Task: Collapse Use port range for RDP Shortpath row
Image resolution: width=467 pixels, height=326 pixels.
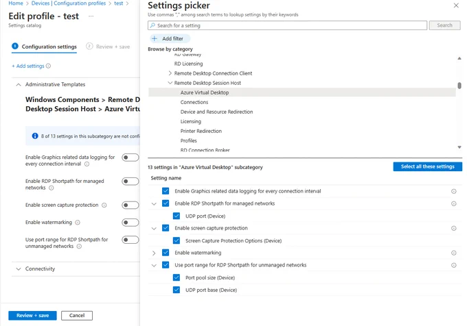Action: click(154, 265)
